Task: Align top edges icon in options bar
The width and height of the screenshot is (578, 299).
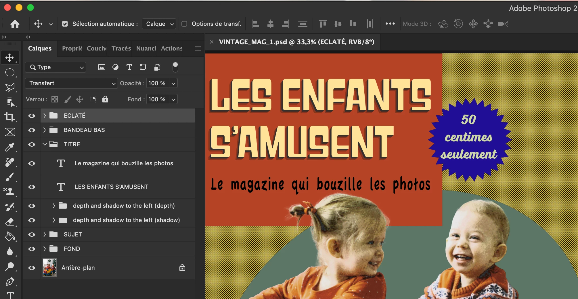Action: click(323, 24)
